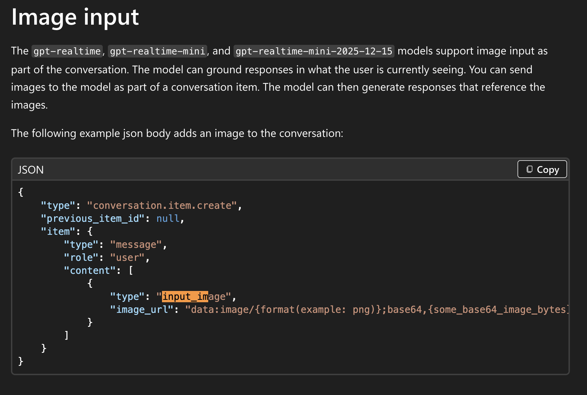
Task: Click the "user" string value
Action: click(x=127, y=257)
